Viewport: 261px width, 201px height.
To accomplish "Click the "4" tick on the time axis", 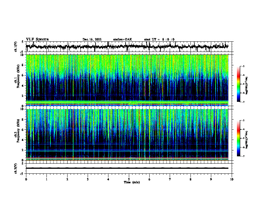I will click(x=108, y=179).
